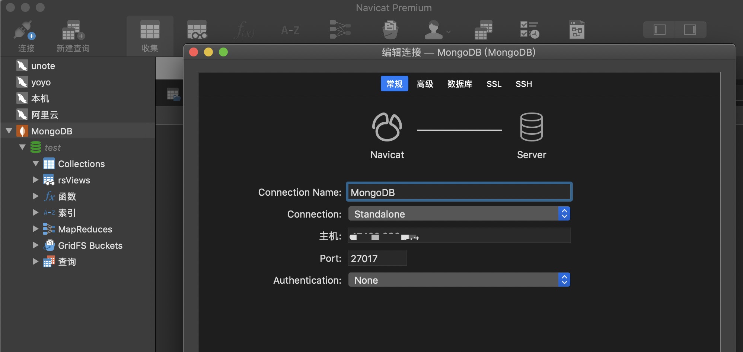Image resolution: width=743 pixels, height=352 pixels.
Task: Click the Collections table icon
Action: pos(49,164)
